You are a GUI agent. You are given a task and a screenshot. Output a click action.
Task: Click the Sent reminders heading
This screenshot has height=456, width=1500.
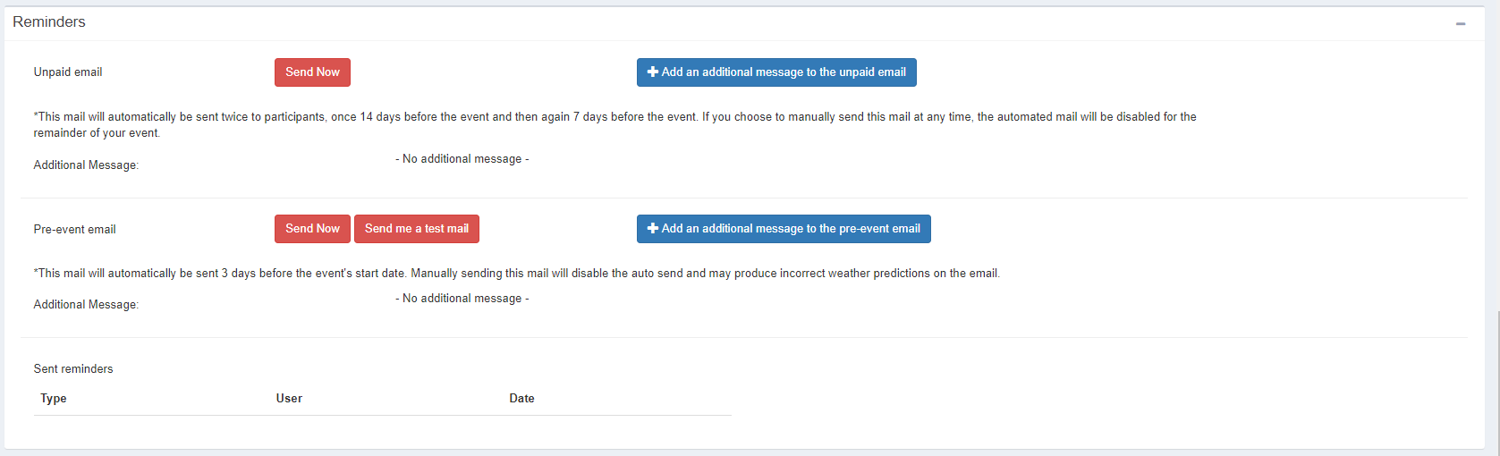73,369
